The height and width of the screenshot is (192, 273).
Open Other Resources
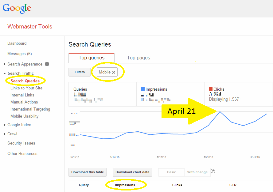pos(22,154)
